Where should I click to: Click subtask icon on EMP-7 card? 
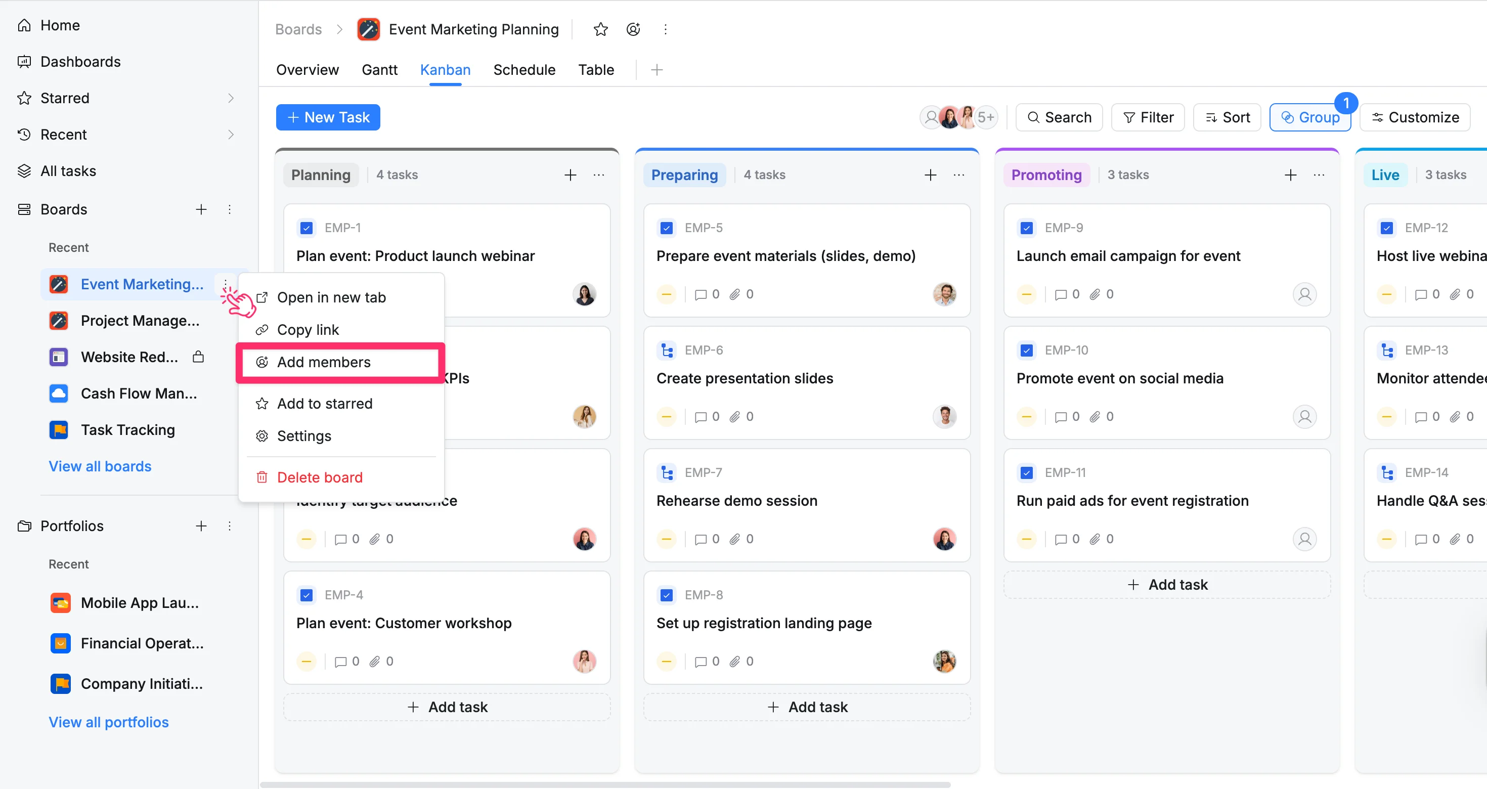pos(667,473)
